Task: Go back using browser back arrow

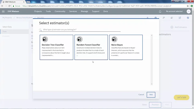Action: click(x=2, y=6)
